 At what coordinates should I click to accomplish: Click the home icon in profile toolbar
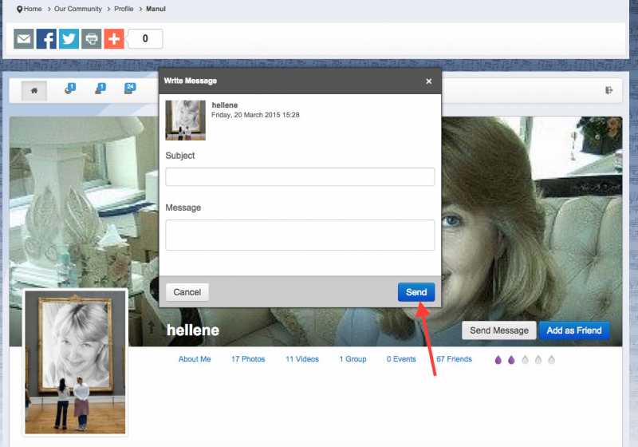[34, 90]
